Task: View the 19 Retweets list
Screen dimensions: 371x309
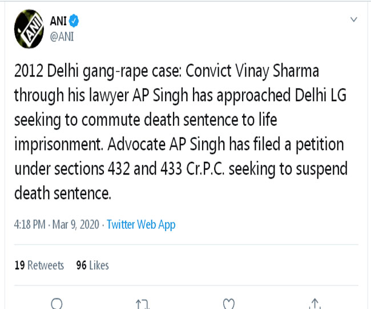Action: pyautogui.click(x=39, y=265)
